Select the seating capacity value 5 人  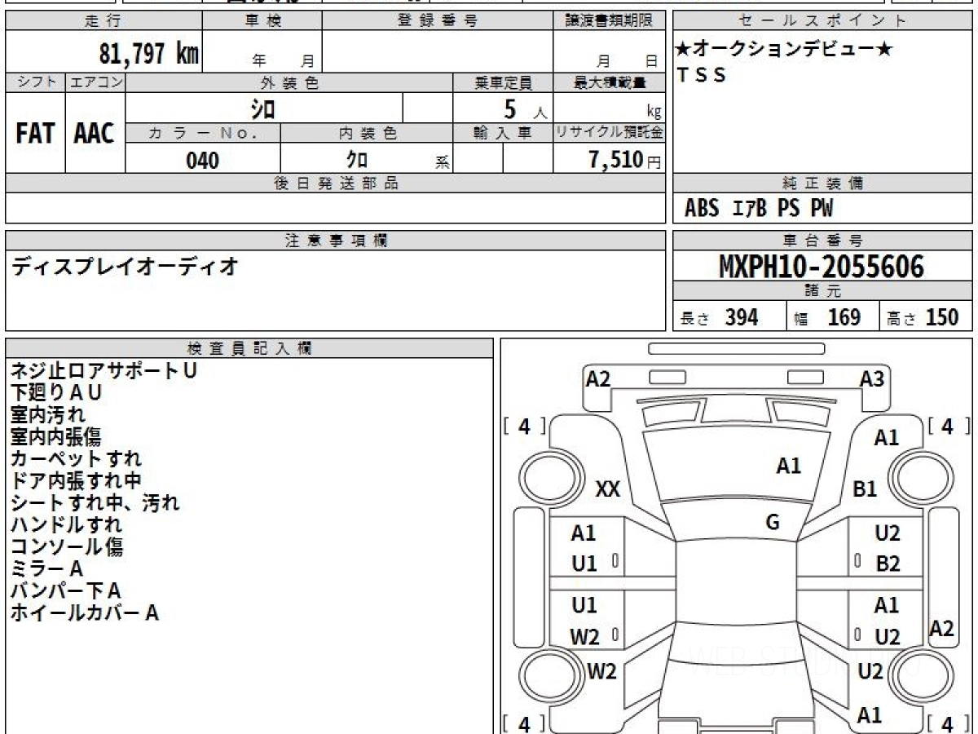525,108
